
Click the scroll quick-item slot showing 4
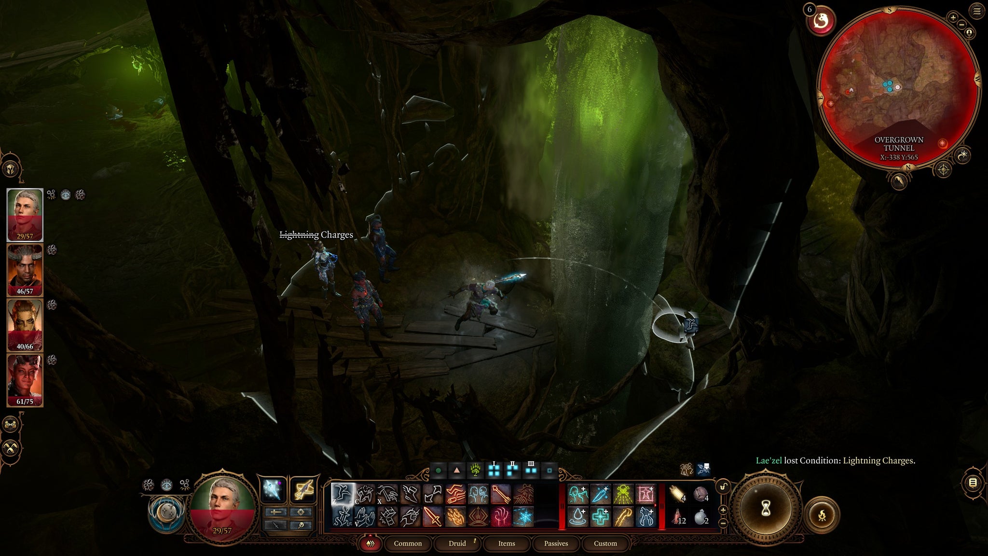tap(677, 494)
